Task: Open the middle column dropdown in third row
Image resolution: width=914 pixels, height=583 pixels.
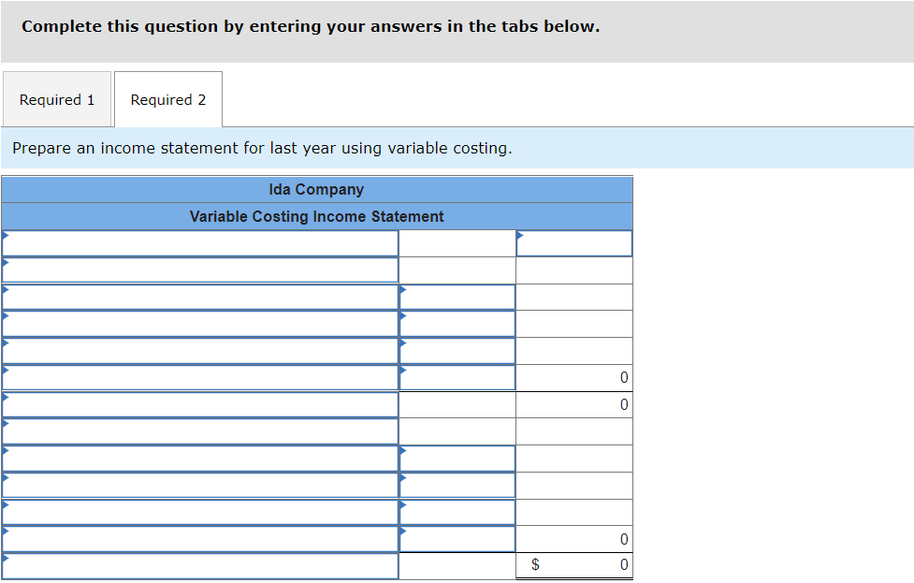Action: point(457,297)
